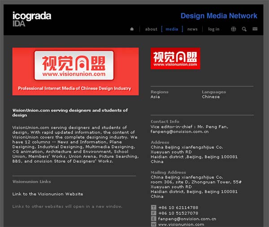Click the icograda IDA logo
Image resolution: width=269 pixels, height=227 pixels.
click(32, 19)
